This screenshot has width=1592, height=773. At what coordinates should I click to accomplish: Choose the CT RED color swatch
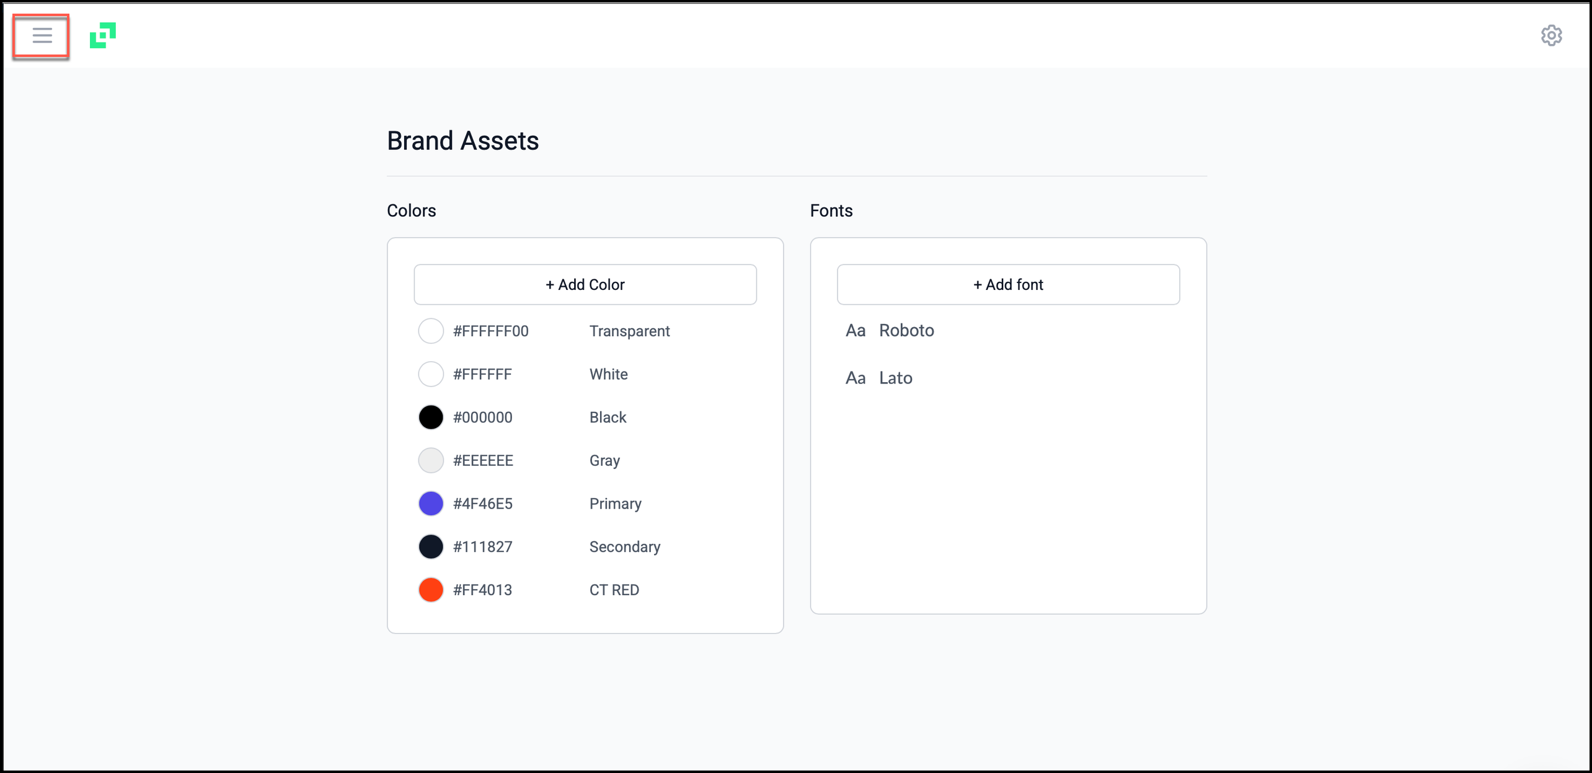[430, 590]
